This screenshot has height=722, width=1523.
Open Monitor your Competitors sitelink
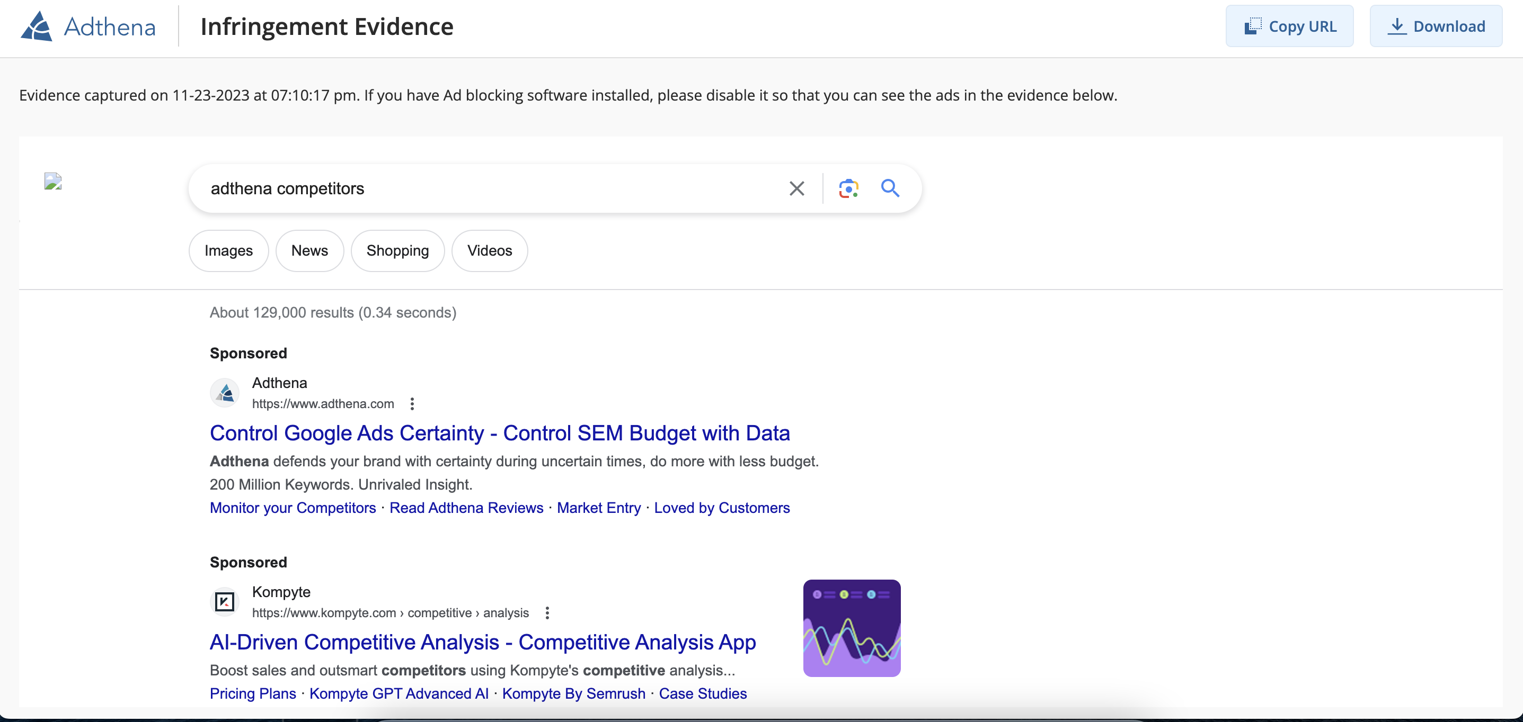[293, 508]
